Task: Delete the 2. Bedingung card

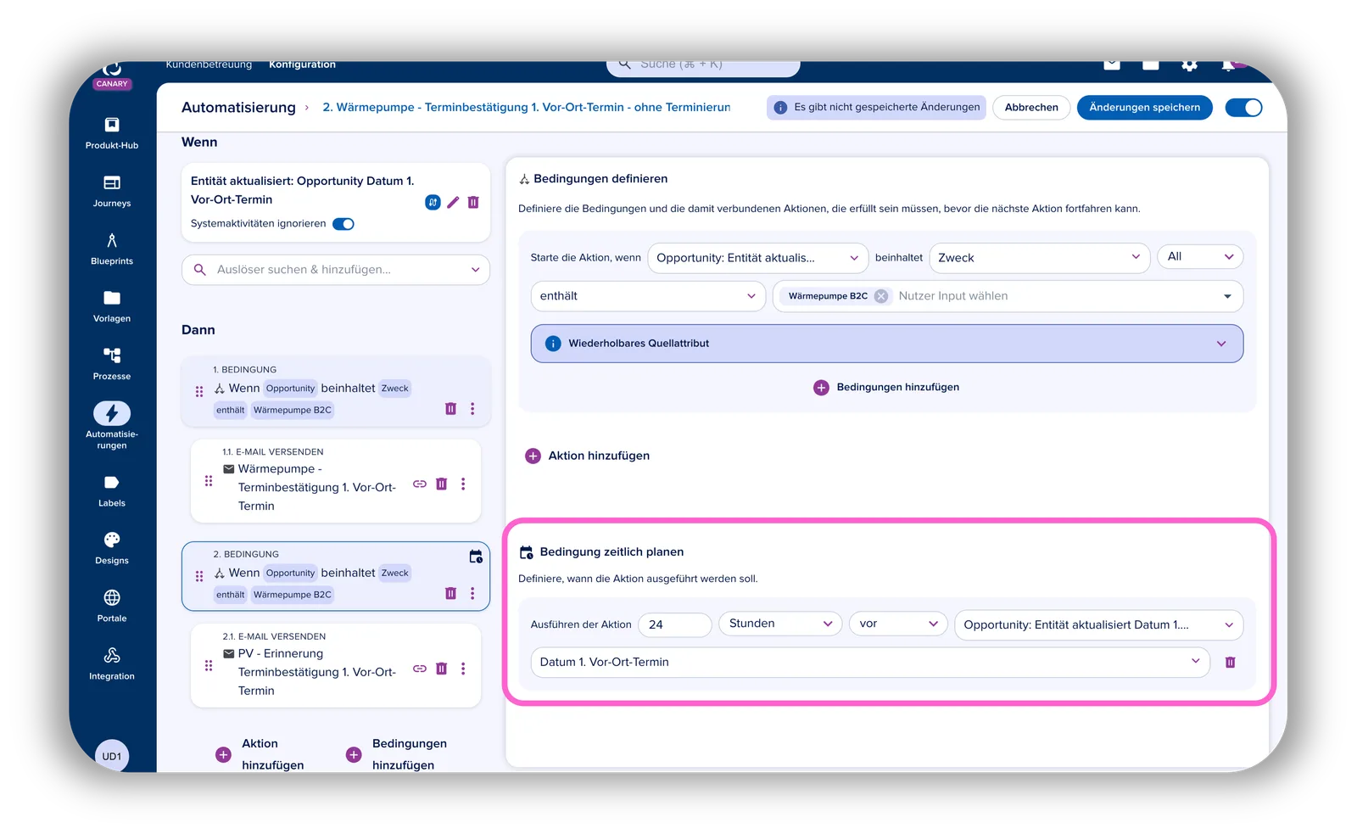Action: [450, 594]
